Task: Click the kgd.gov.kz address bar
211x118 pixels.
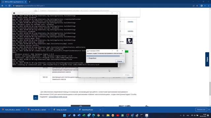Action: click(101, 6)
